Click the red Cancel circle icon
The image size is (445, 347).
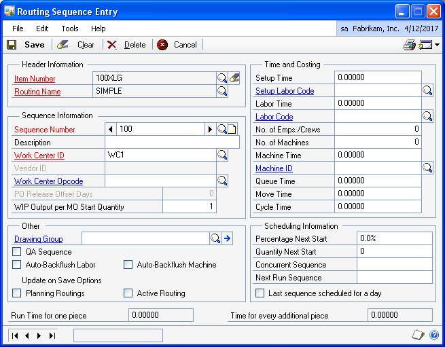pos(162,45)
